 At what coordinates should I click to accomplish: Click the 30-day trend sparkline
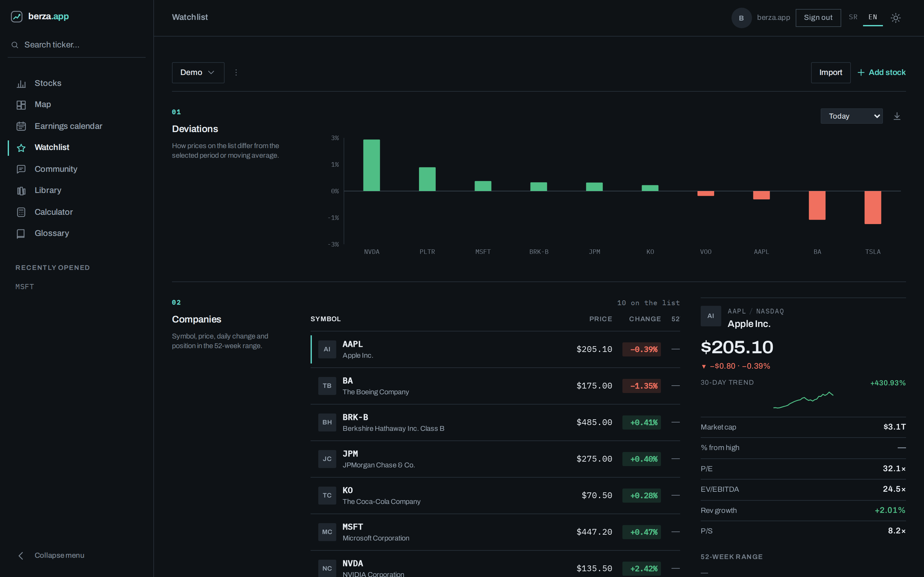click(x=803, y=399)
